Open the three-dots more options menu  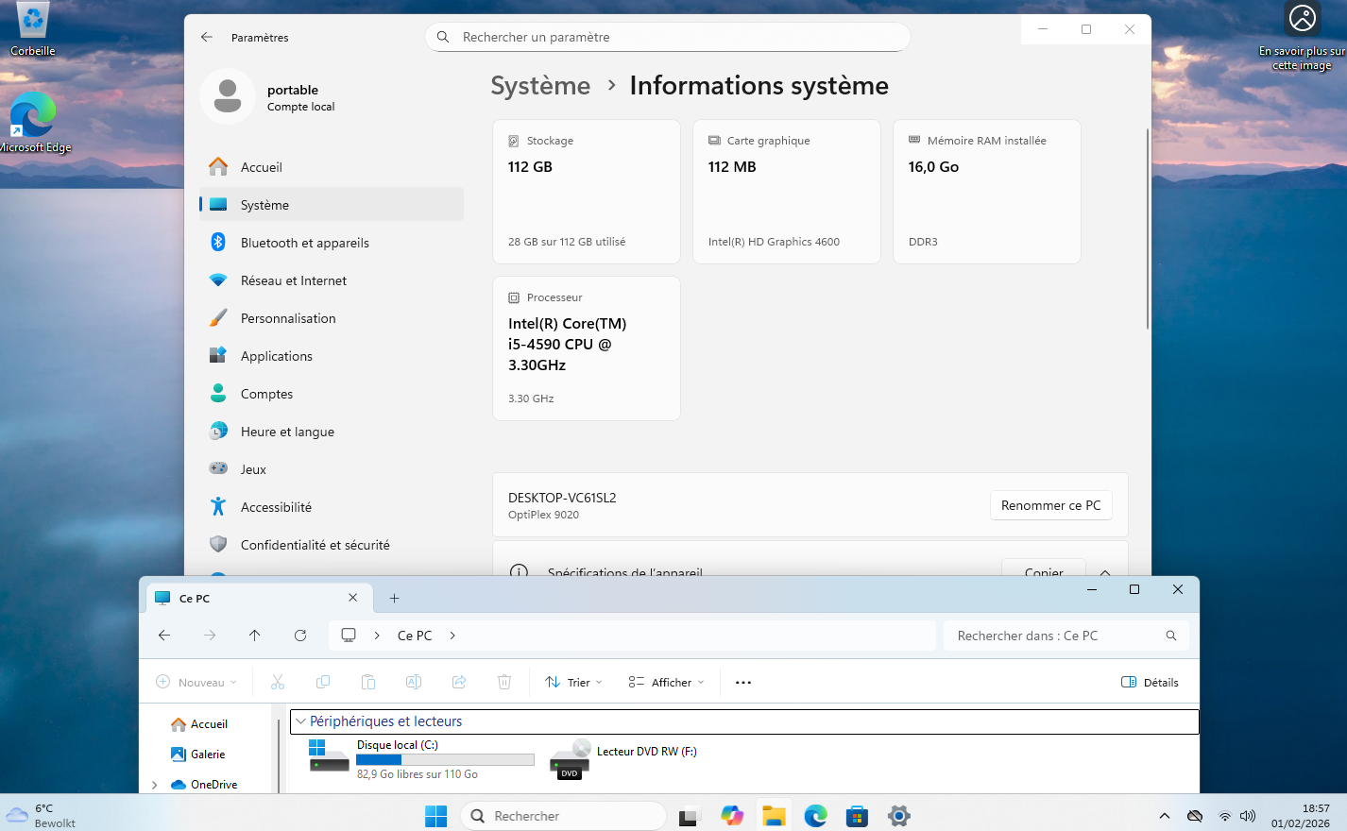click(743, 683)
